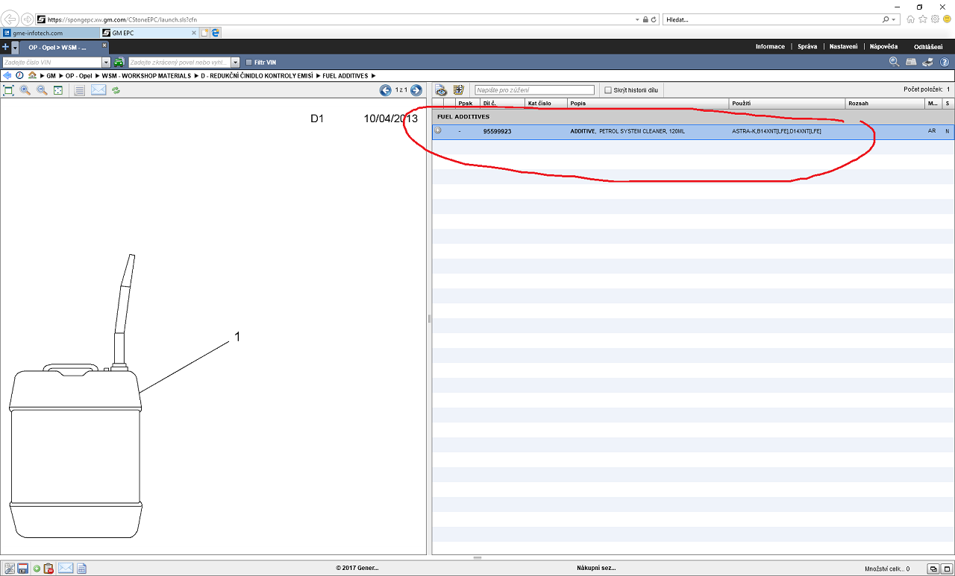Select the round marker on row 95599923
Image resolution: width=955 pixels, height=576 pixels.
(438, 130)
